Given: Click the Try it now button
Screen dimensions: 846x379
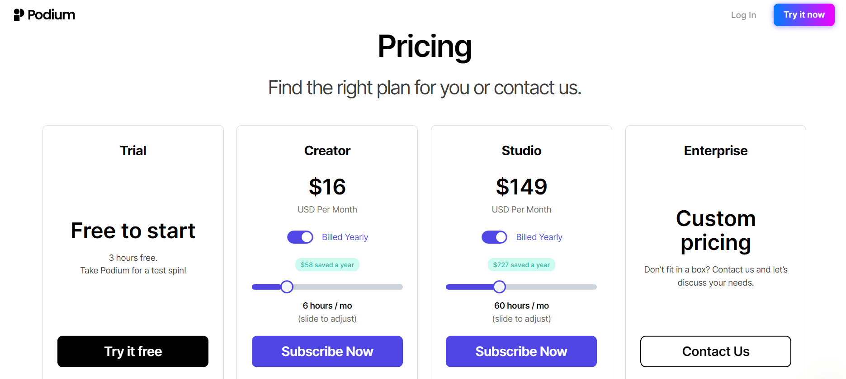Looking at the screenshot, I should (x=804, y=15).
